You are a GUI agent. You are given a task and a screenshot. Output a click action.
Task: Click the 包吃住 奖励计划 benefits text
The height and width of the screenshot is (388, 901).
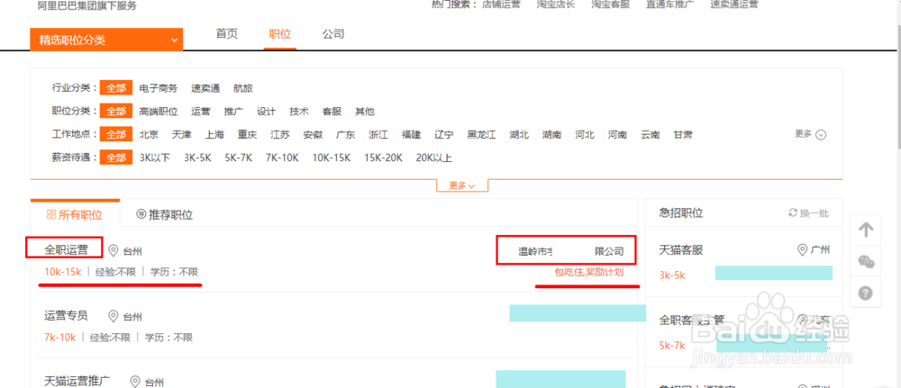click(x=588, y=272)
